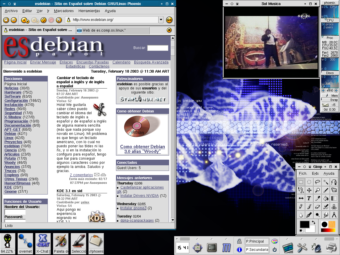Select the crop knife tool in Gimp

pyautogui.click(x=326, y=190)
